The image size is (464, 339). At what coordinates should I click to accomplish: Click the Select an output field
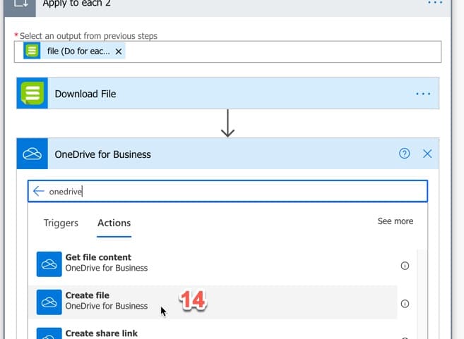tap(282, 51)
